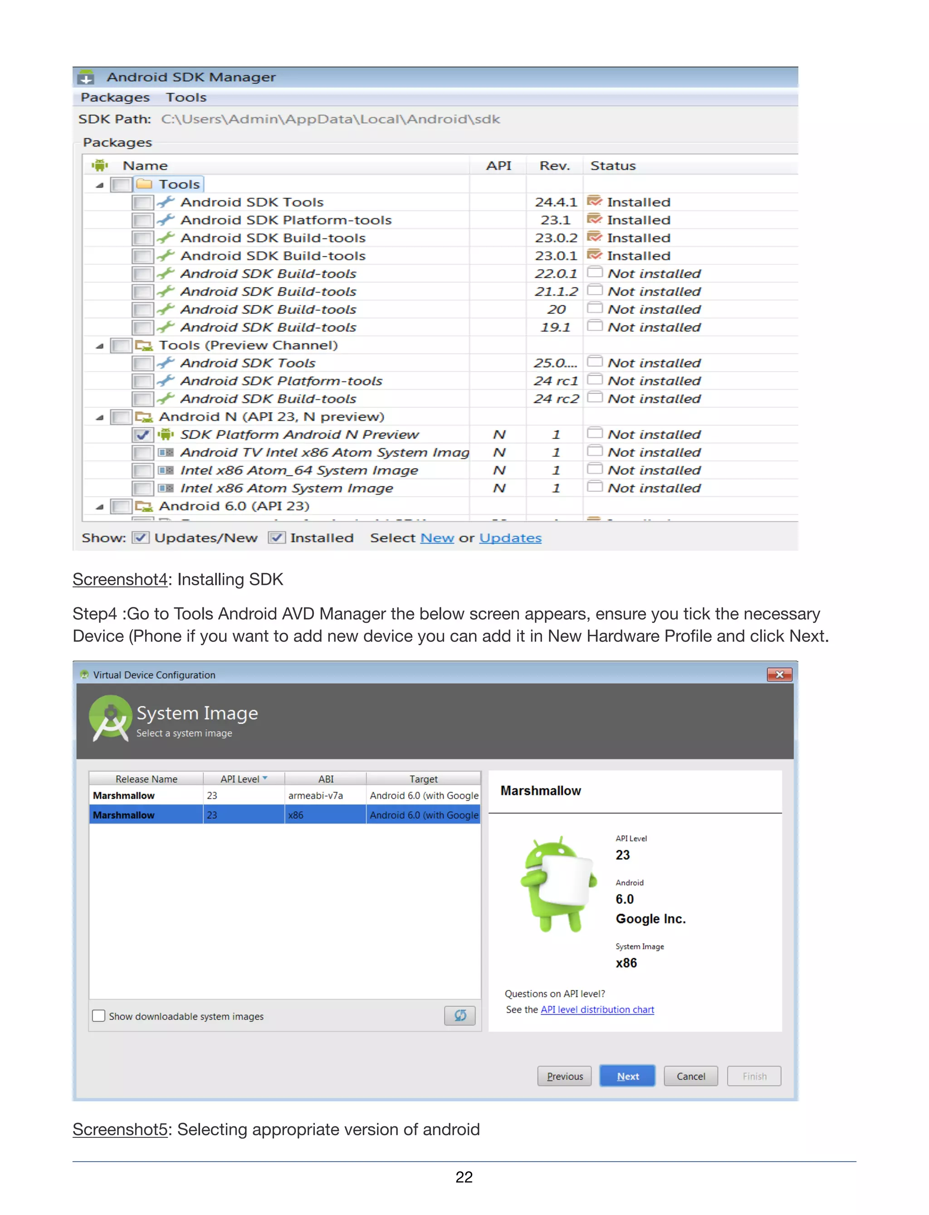This screenshot has width=929, height=1215.
Task: Click the Tools folder icon
Action: tap(144, 184)
